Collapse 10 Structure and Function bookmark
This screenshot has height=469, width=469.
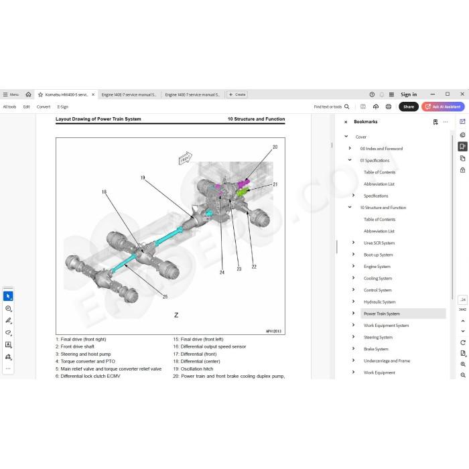point(350,207)
